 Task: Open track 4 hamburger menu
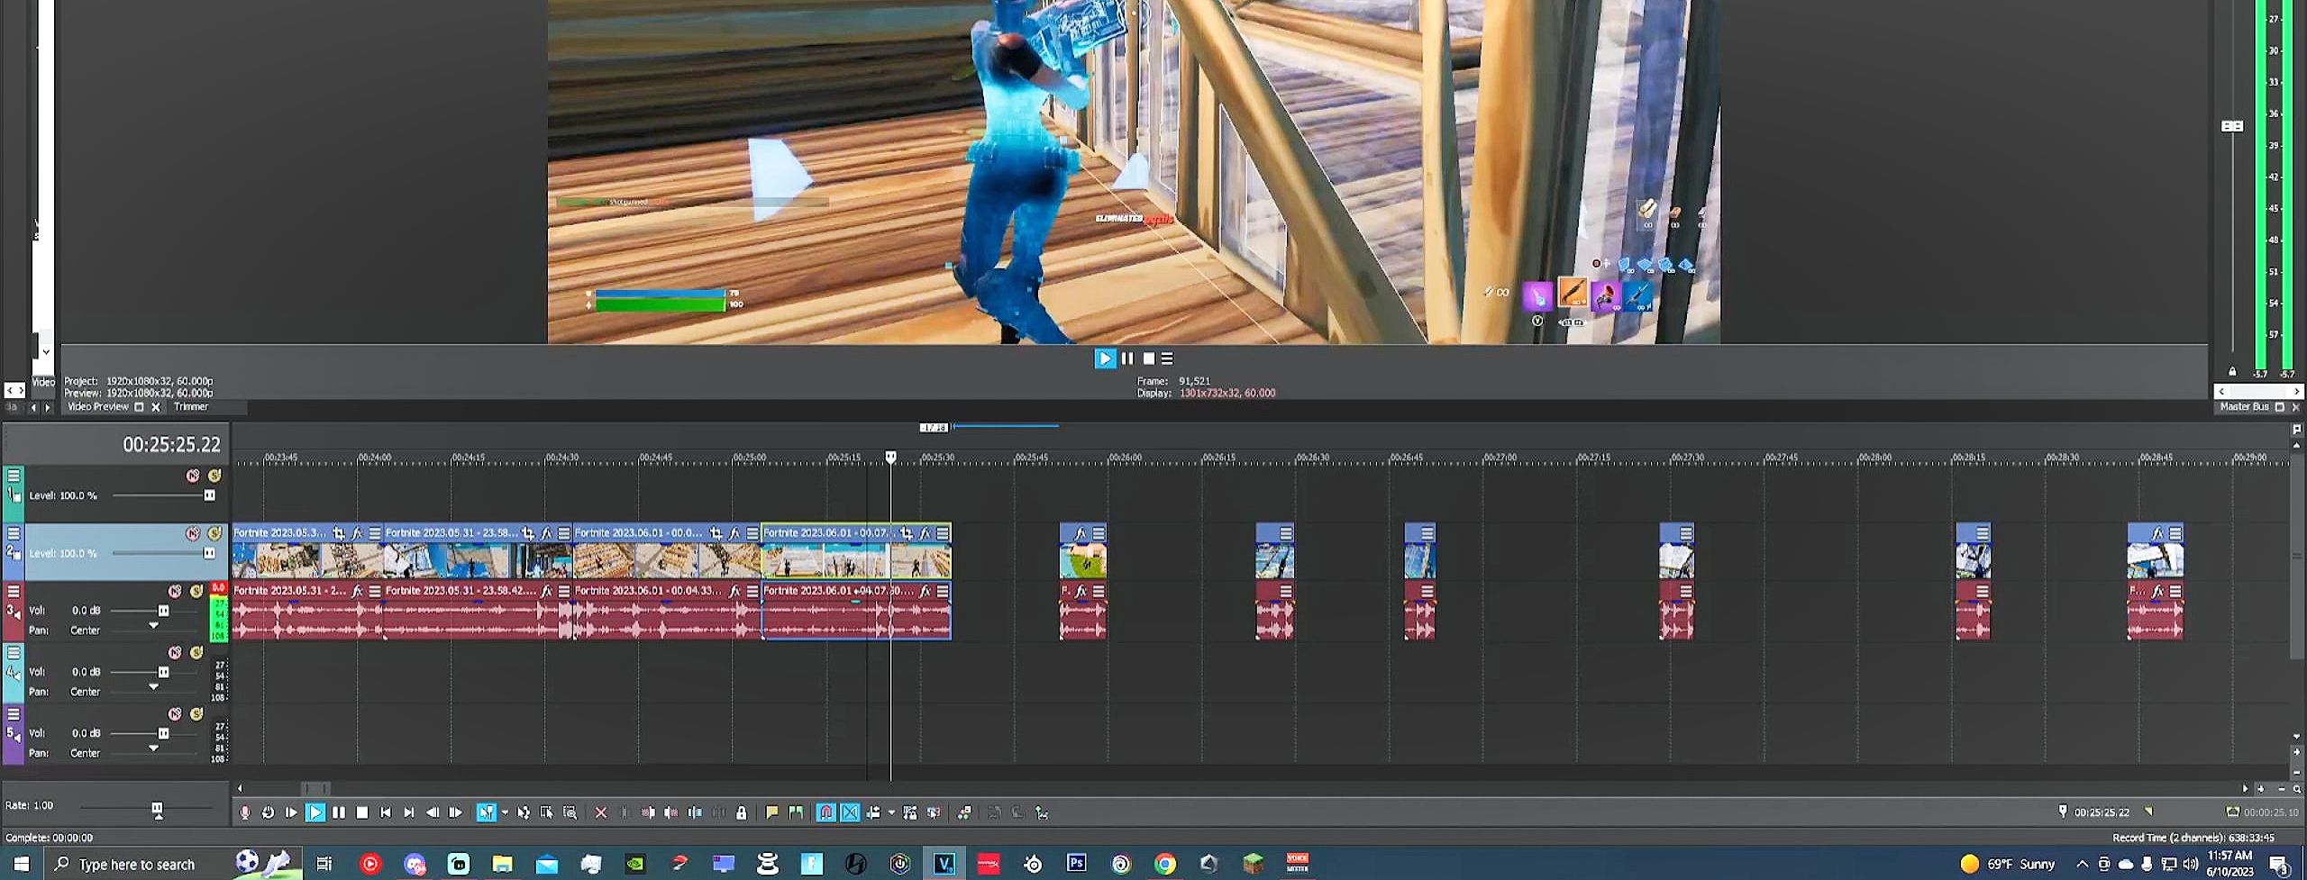[14, 652]
